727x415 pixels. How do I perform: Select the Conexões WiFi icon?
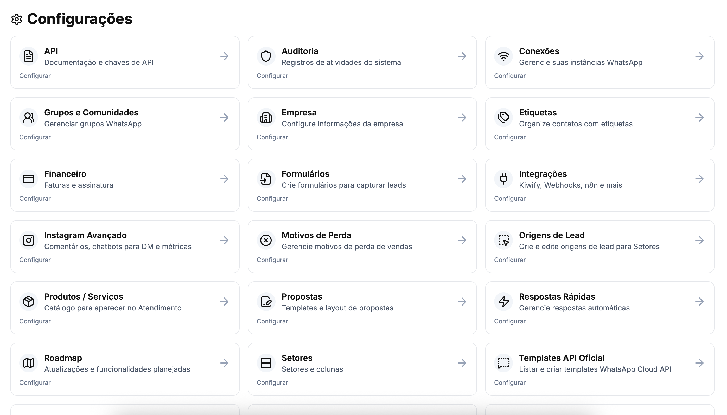point(503,56)
